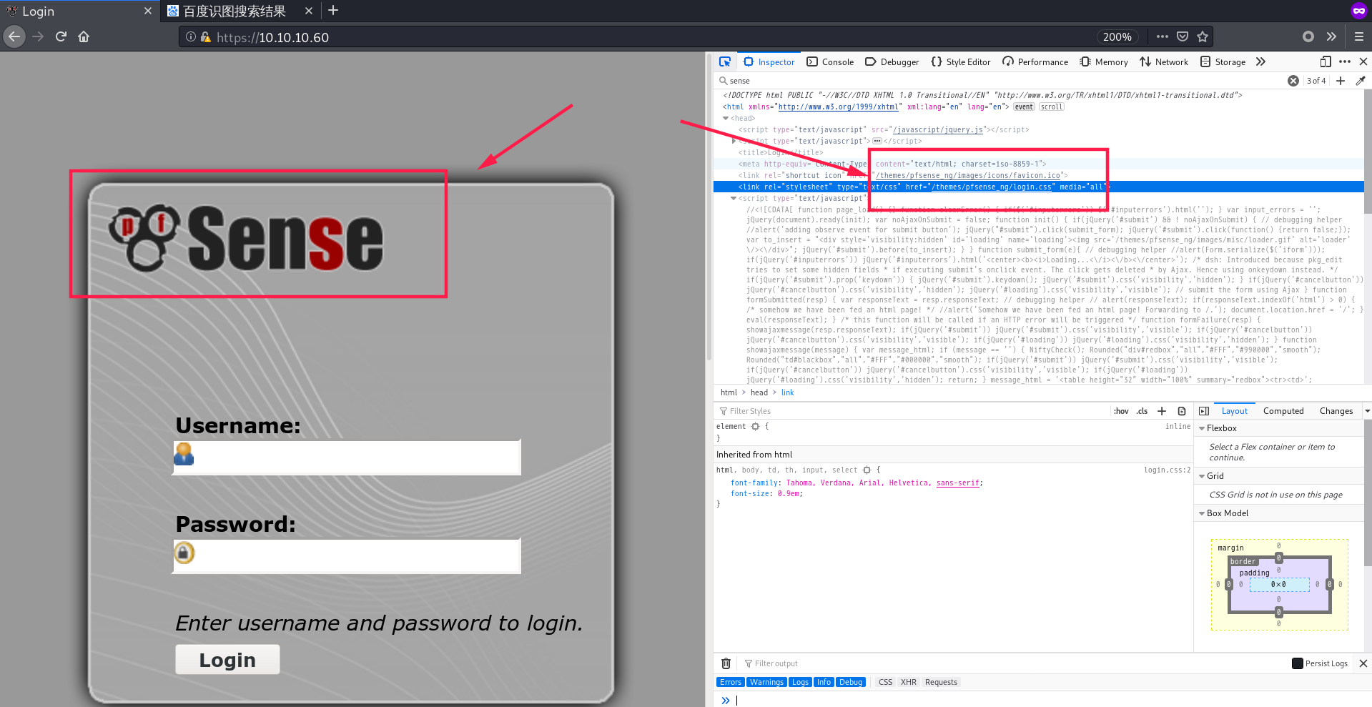This screenshot has height=707, width=1372.
Task: Open the Network tab
Action: pos(1164,62)
